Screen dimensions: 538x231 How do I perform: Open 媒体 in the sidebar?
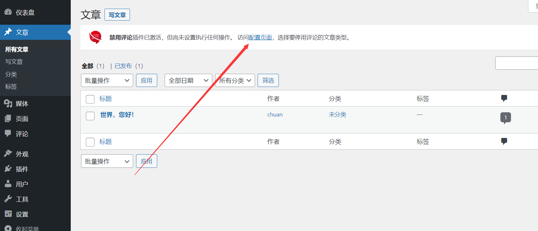22,104
